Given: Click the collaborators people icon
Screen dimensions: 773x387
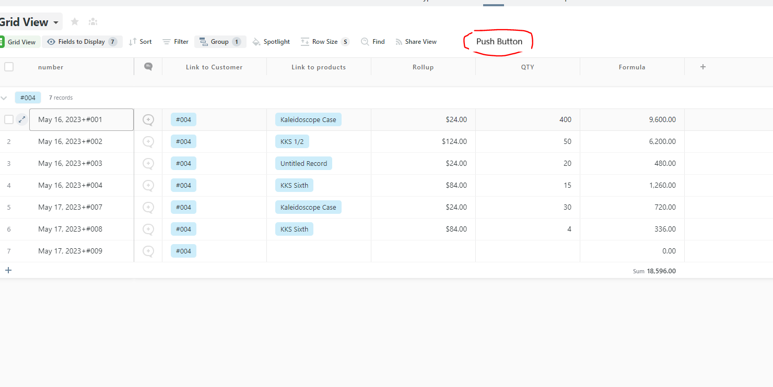Looking at the screenshot, I should coord(93,21).
